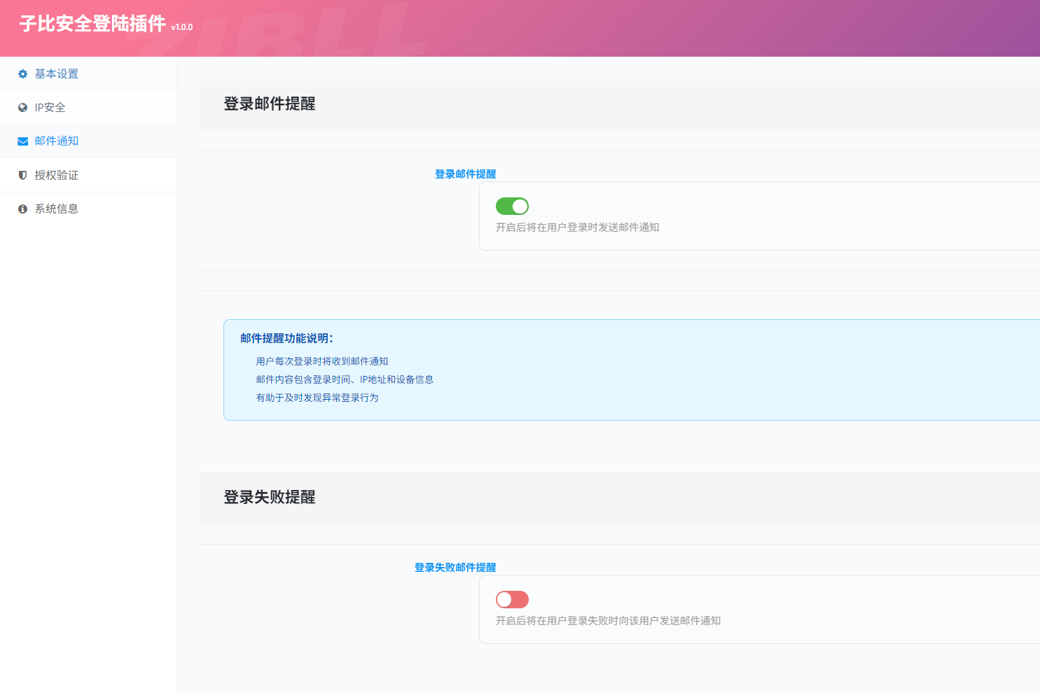Image resolution: width=1040 pixels, height=693 pixels.
Task: Click the 登录失败提醒 section header
Action: tap(270, 498)
